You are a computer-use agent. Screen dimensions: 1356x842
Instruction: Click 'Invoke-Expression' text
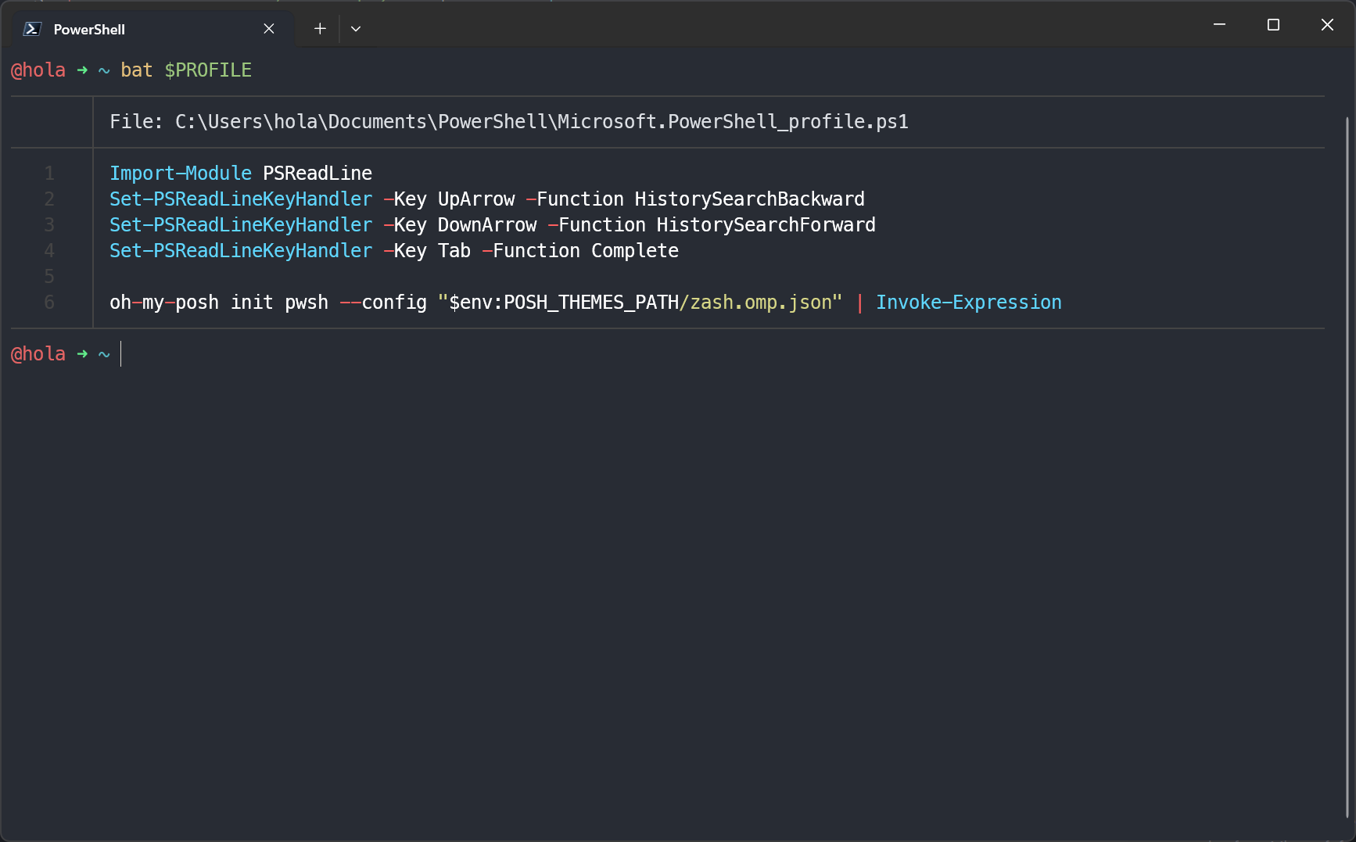coord(969,303)
